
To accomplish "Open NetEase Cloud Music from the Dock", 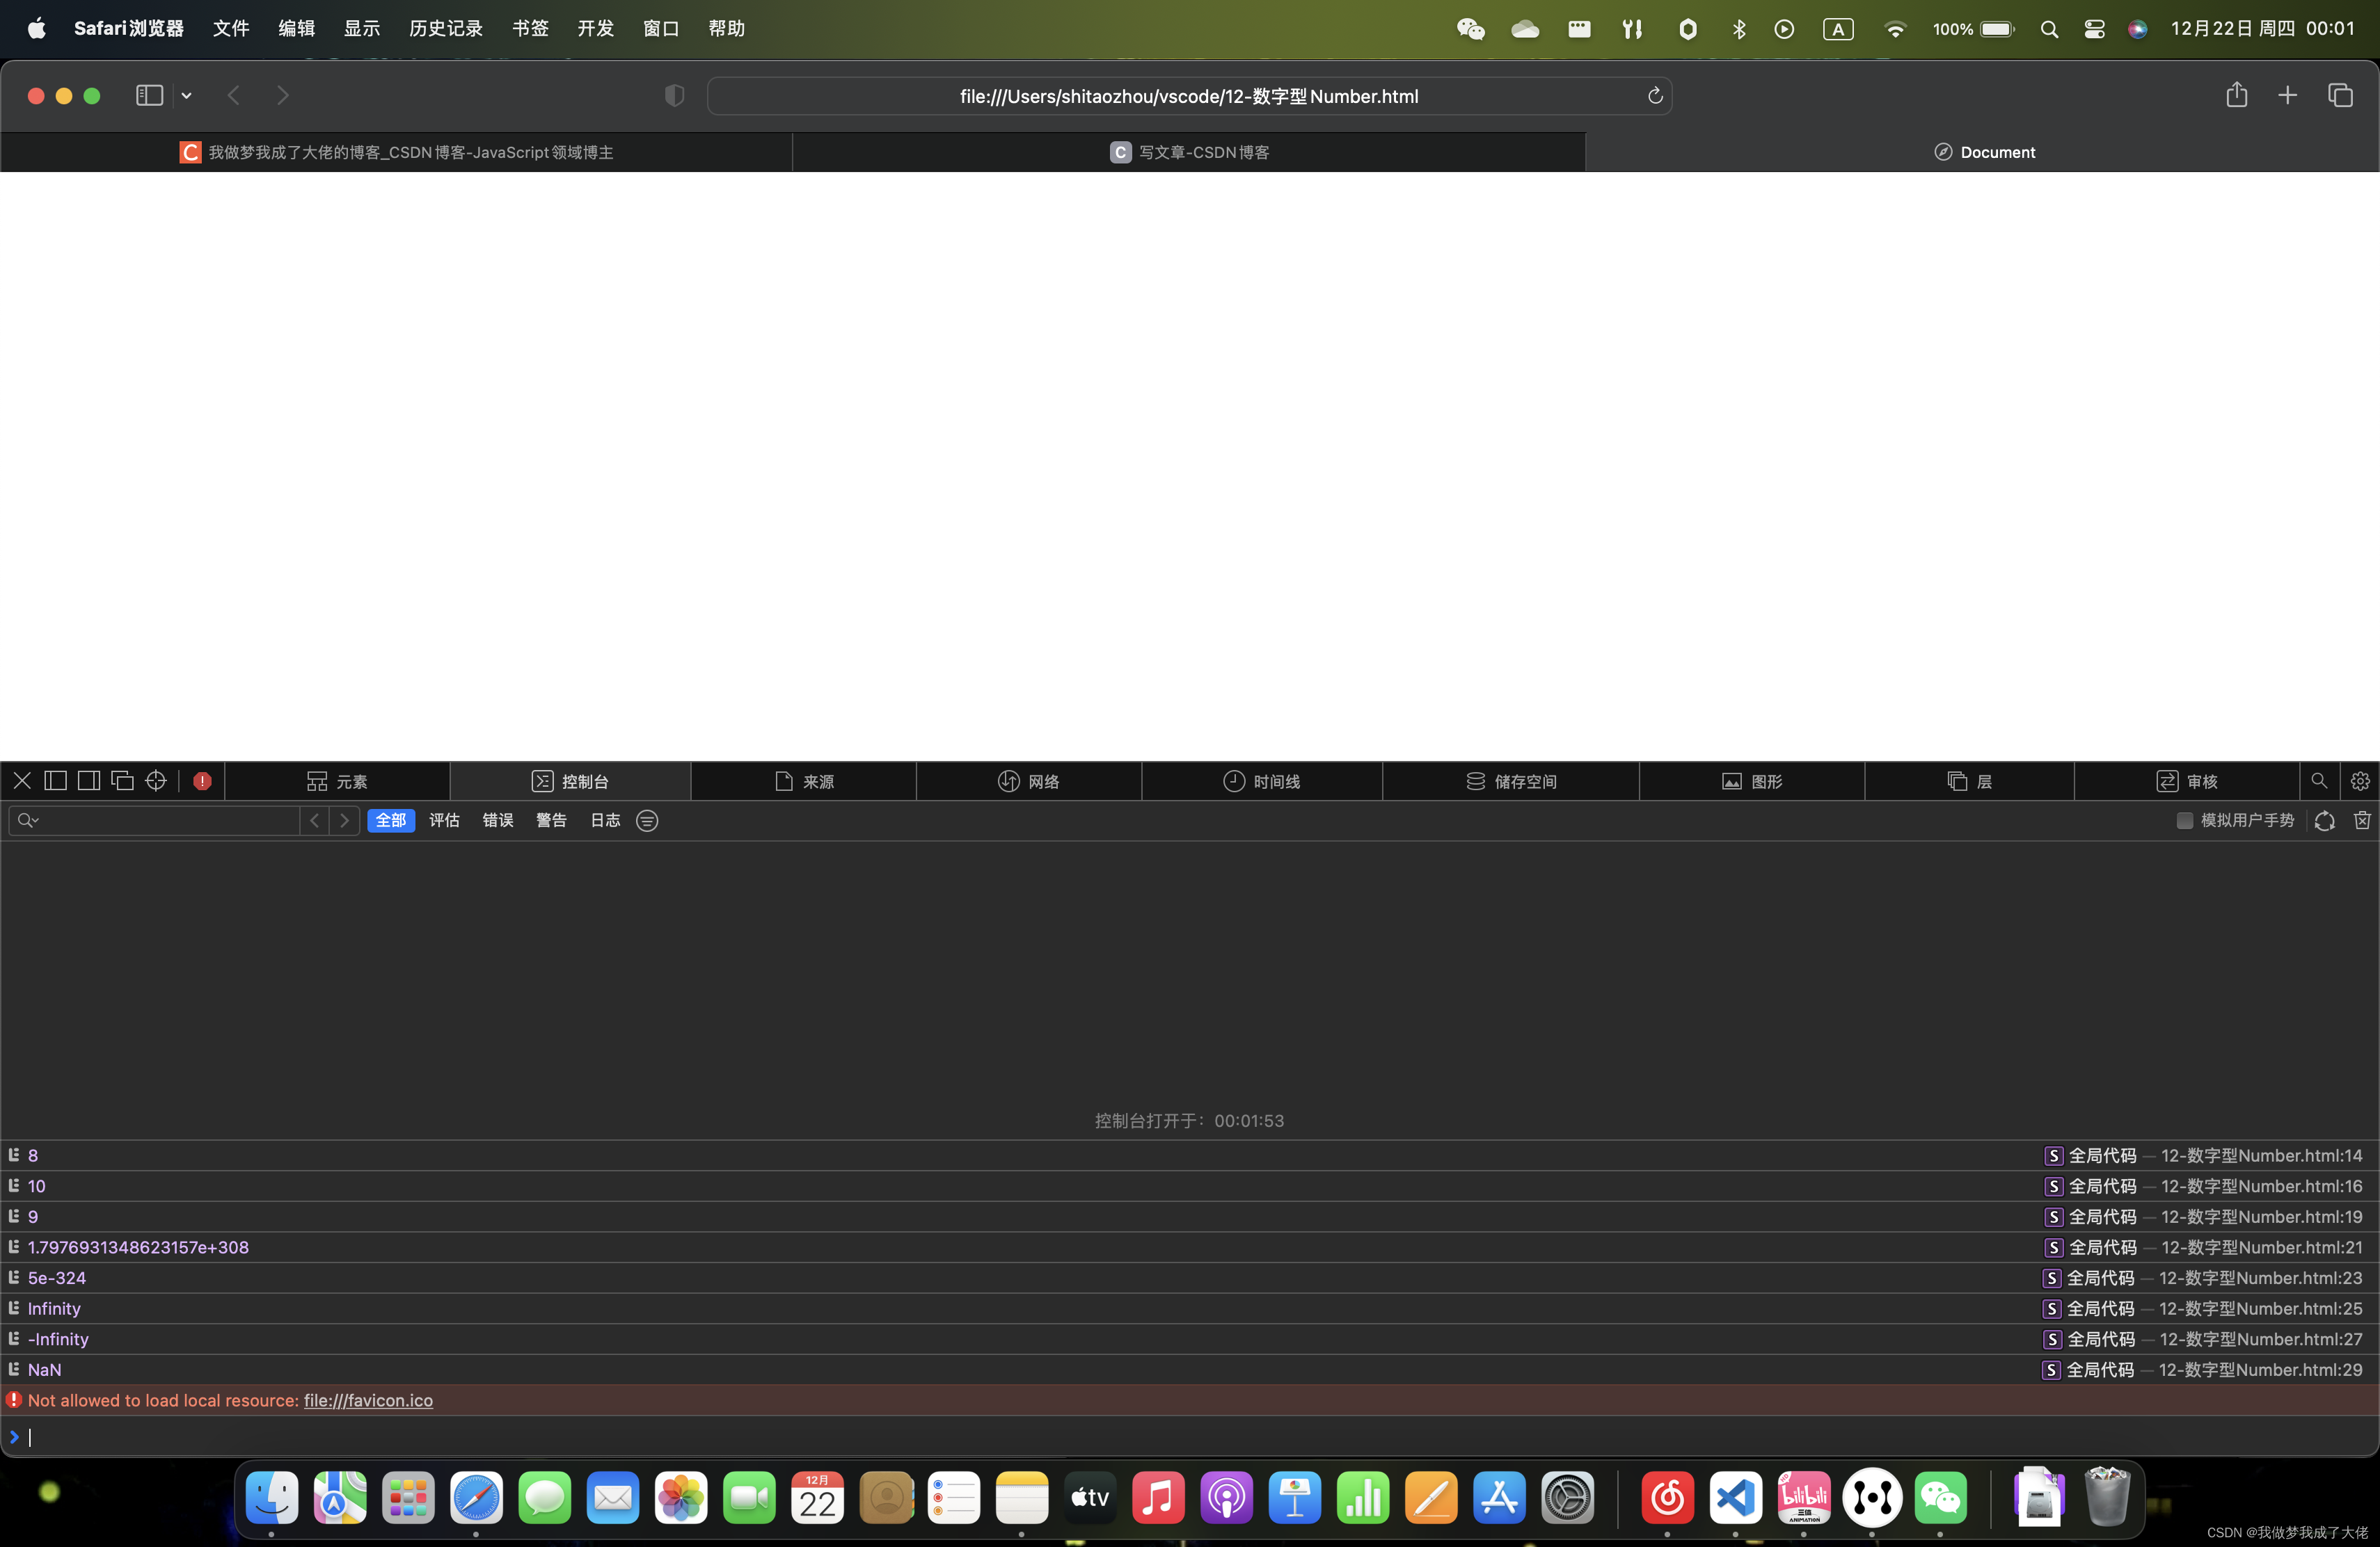I will (x=1667, y=1498).
